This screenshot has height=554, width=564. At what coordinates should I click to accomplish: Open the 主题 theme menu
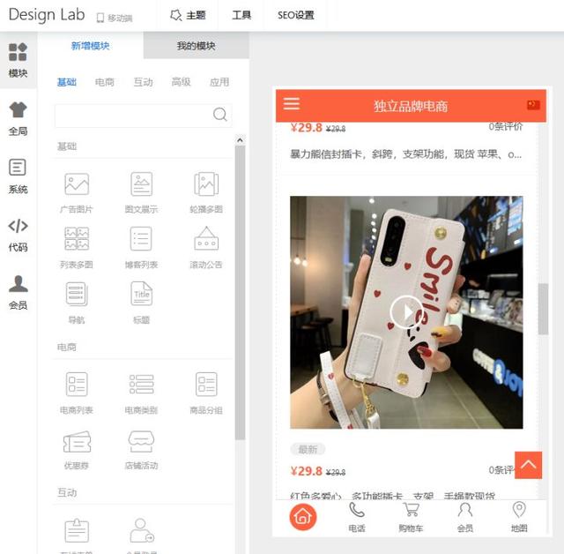188,15
